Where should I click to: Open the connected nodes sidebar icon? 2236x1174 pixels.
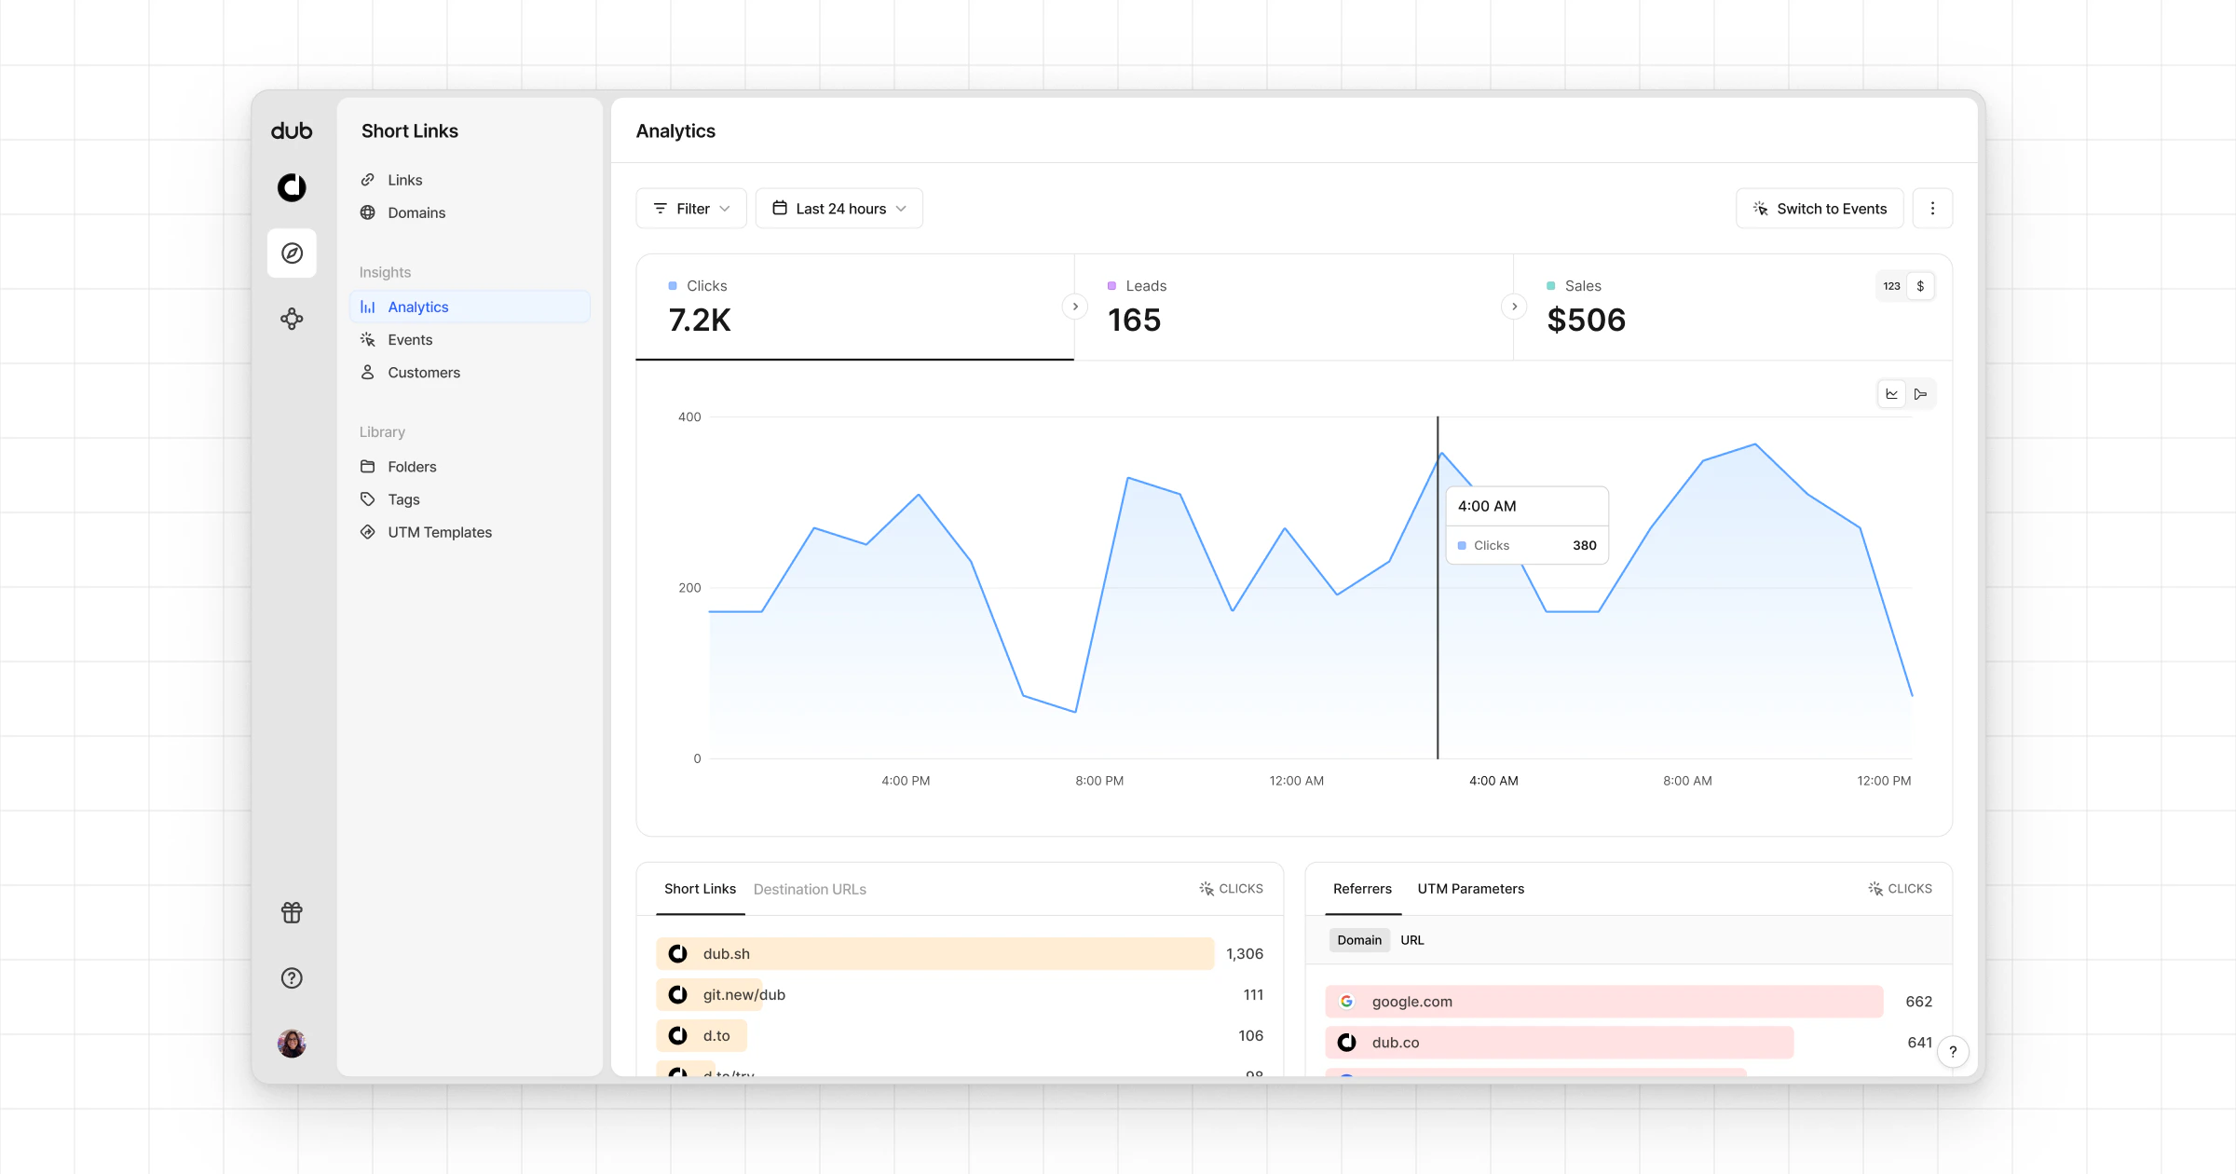[x=292, y=320]
